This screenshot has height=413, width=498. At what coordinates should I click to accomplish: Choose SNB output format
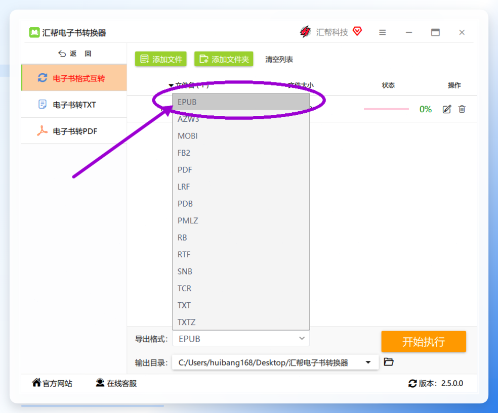pos(241,271)
